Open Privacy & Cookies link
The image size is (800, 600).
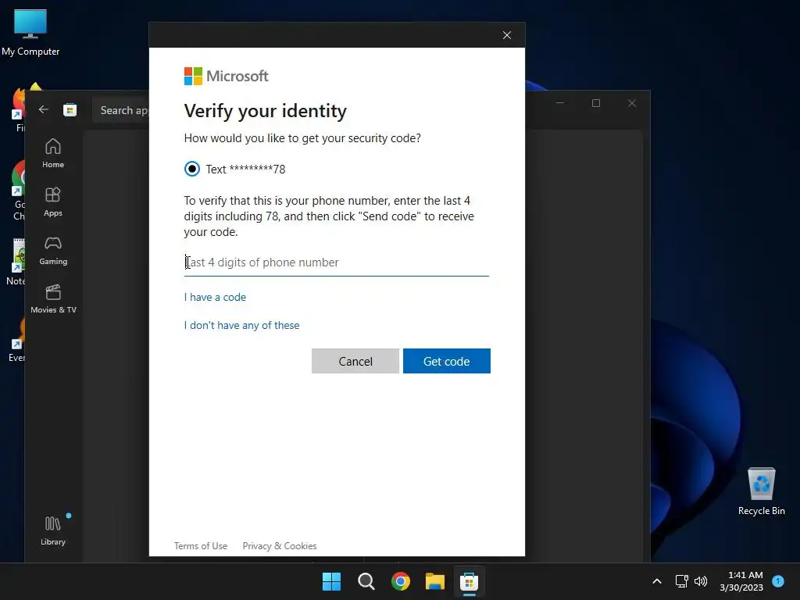280,546
